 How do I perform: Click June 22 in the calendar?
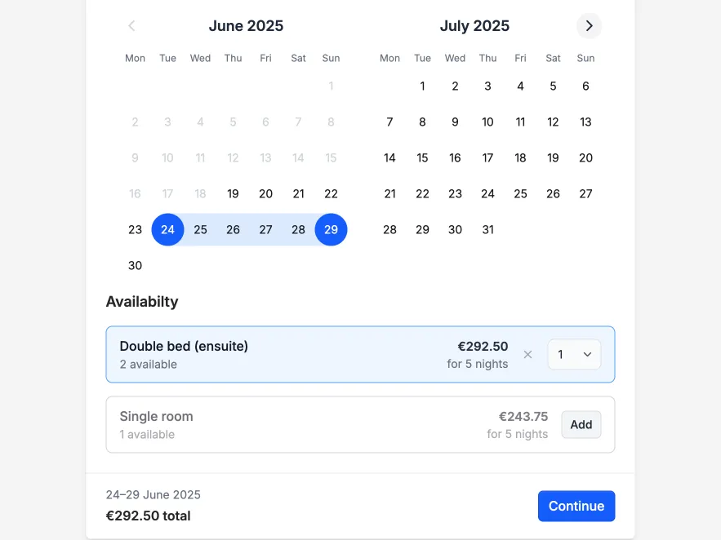click(x=331, y=194)
